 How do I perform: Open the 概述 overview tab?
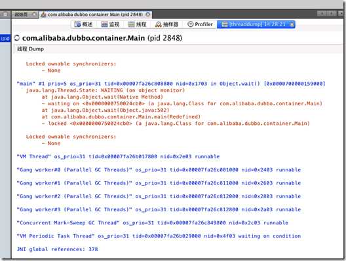(x=83, y=24)
